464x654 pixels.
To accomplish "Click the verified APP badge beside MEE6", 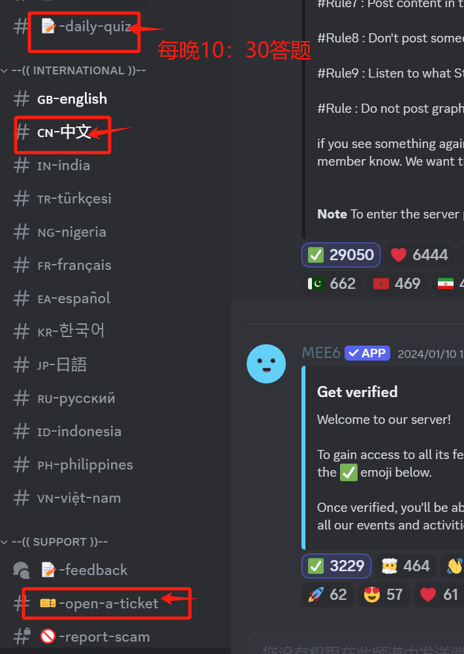I will pyautogui.click(x=367, y=353).
